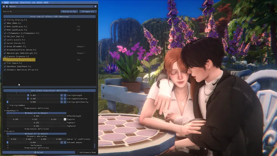Increase ClarityLightIntensity with right arrow
The height and width of the screenshot is (156, 277).
click(x=65, y=102)
